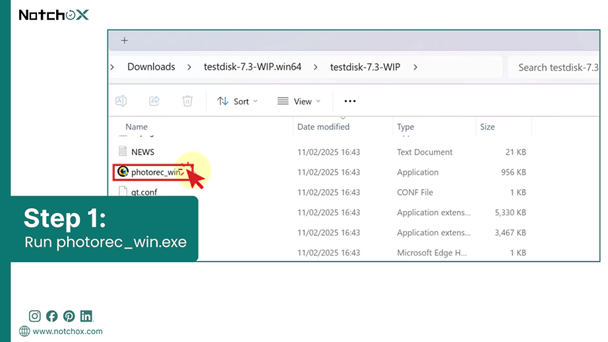Click the NotchoX logo
This screenshot has width=608, height=342.
(54, 14)
